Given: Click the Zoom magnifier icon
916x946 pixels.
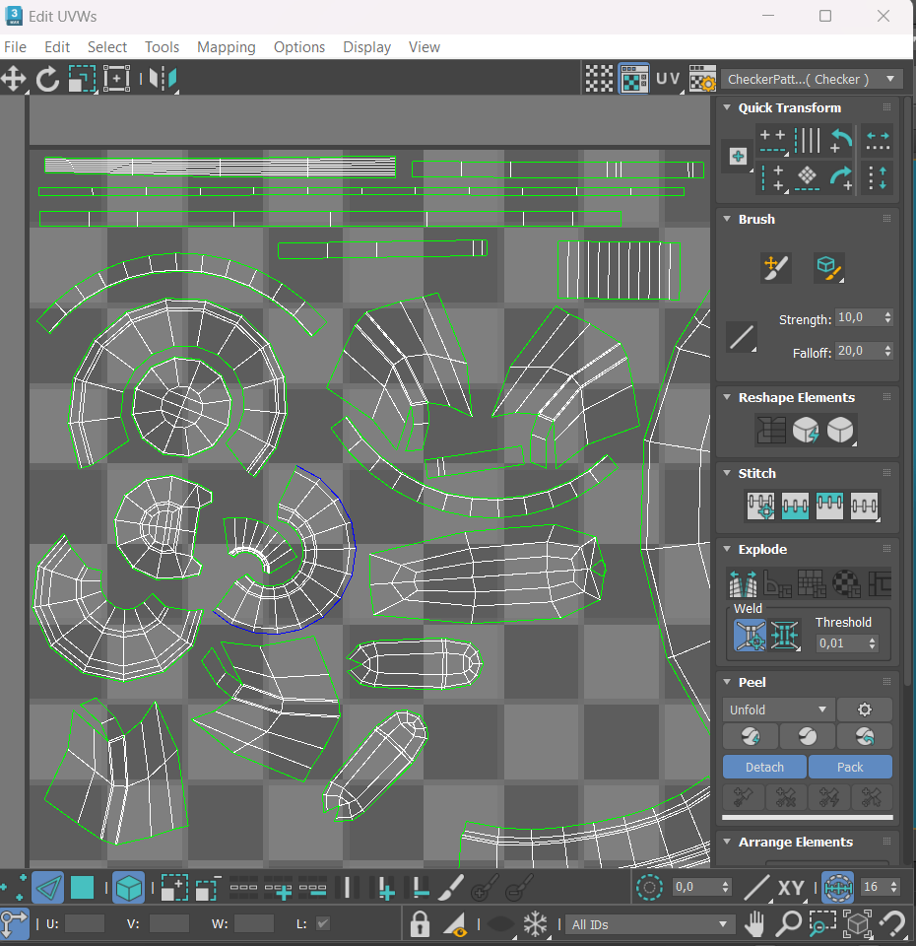Looking at the screenshot, I should [788, 924].
